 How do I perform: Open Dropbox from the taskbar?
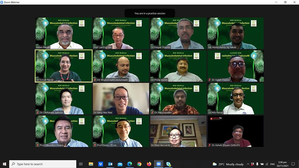pos(101,164)
